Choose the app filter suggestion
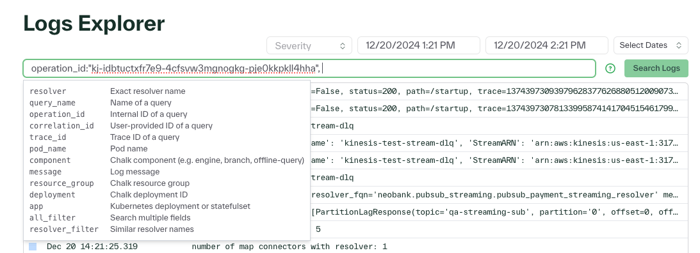Screen dimensions: 700x253 pos(167,206)
